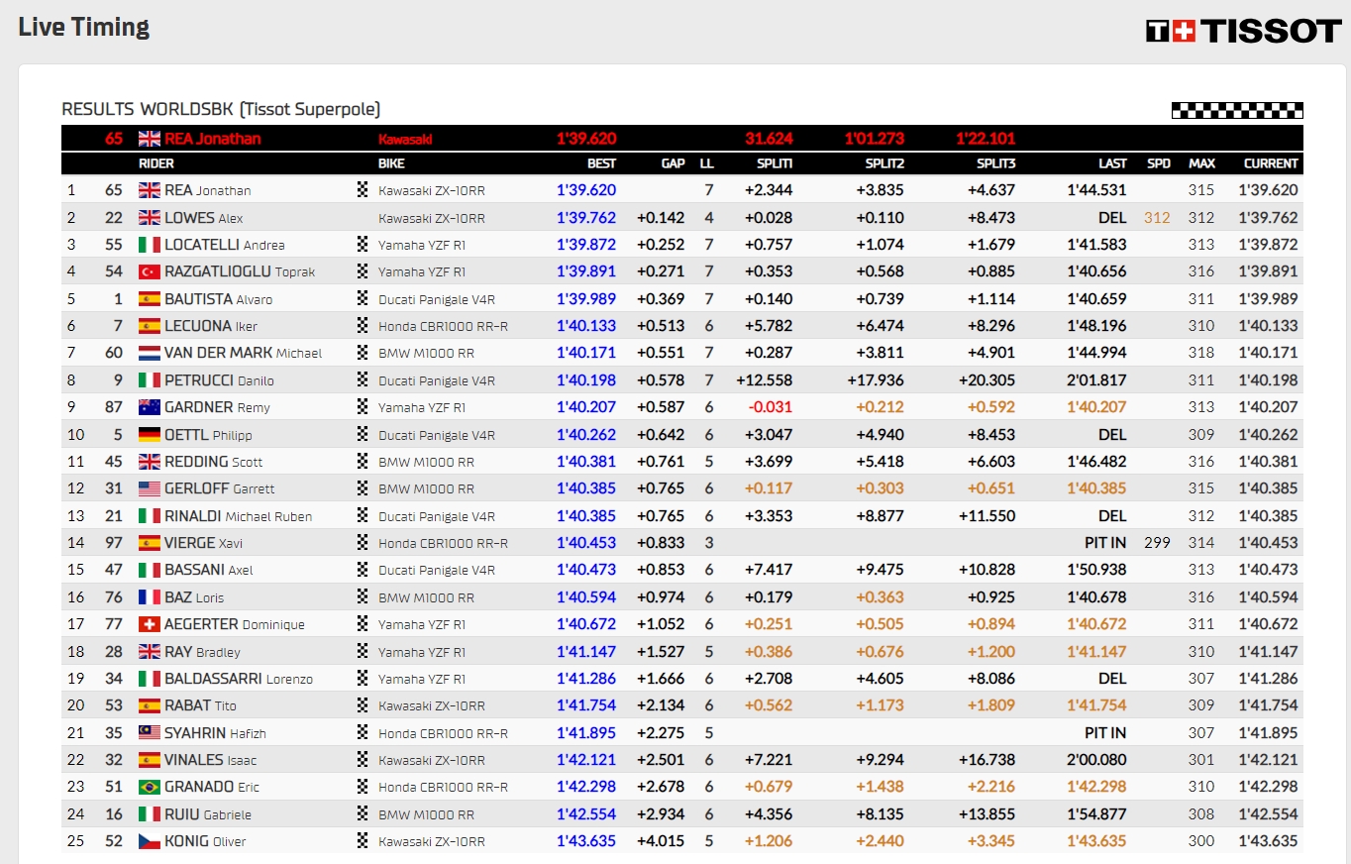Image resolution: width=1351 pixels, height=864 pixels.
Task: Click the finish flag icon in KONIG's row
Action: click(363, 841)
